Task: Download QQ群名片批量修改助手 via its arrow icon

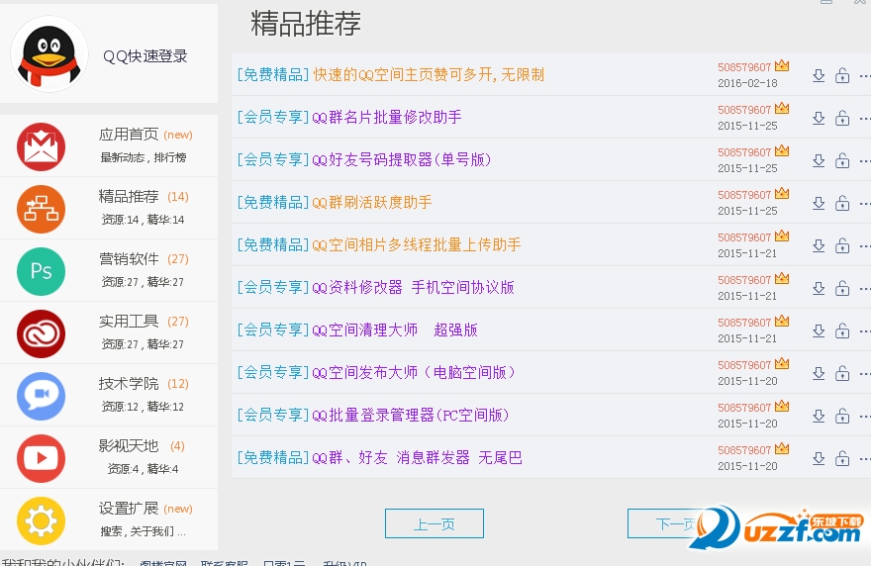Action: click(x=819, y=118)
